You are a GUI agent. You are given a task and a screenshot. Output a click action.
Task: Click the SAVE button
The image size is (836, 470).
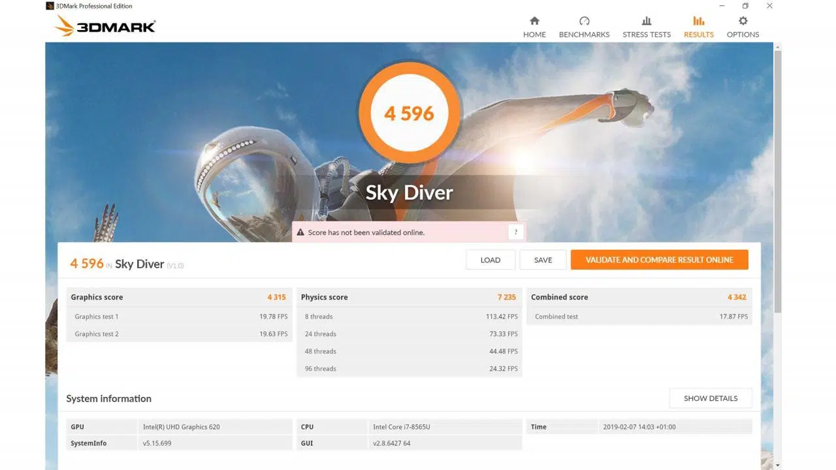(543, 260)
